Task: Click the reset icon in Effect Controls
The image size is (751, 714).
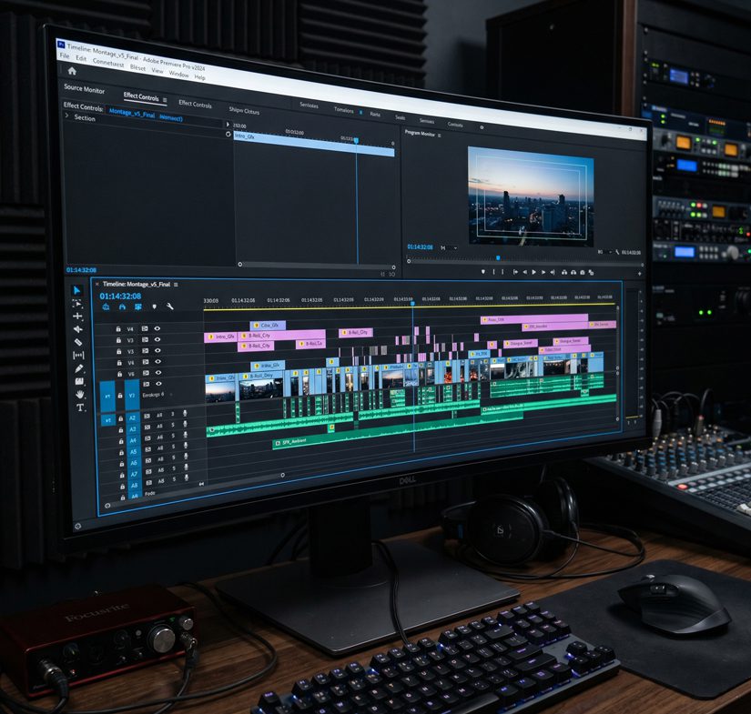Action: (x=228, y=135)
